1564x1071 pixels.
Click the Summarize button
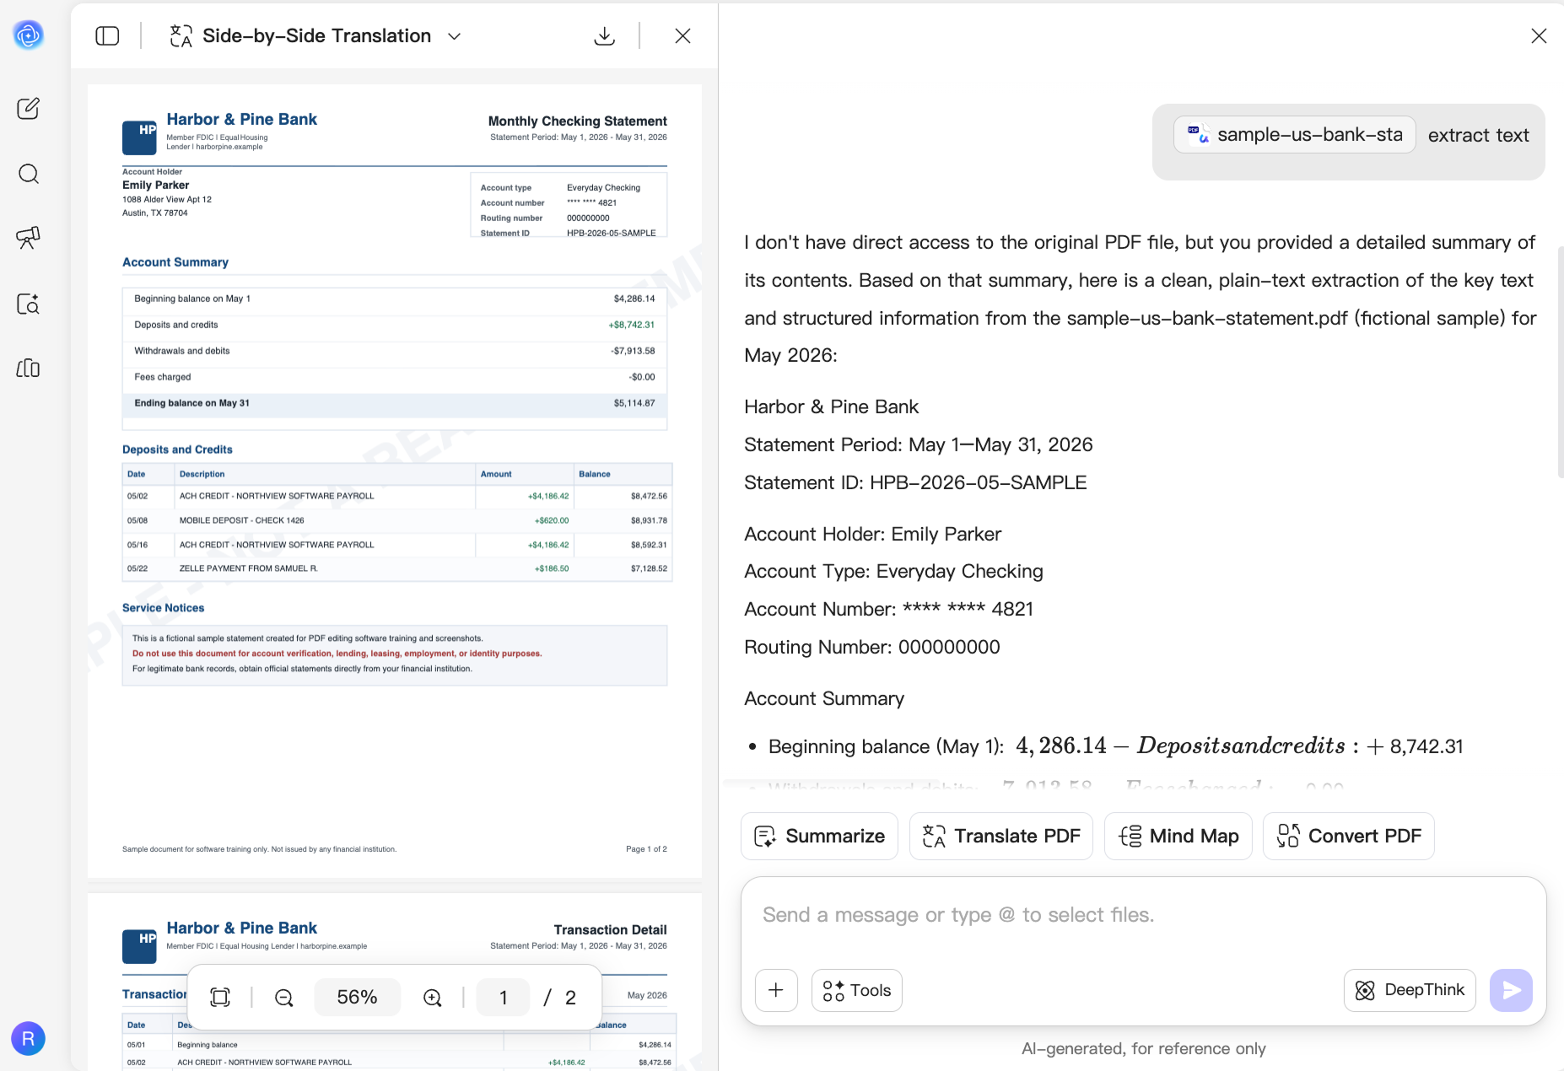click(819, 836)
